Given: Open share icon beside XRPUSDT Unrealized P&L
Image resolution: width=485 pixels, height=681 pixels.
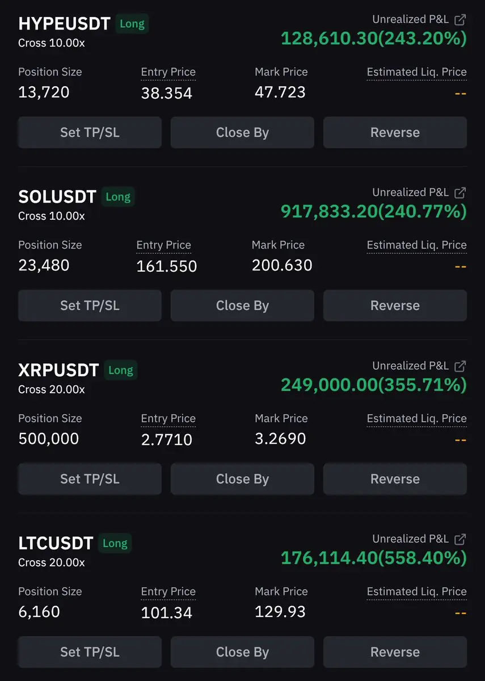Looking at the screenshot, I should tap(461, 365).
